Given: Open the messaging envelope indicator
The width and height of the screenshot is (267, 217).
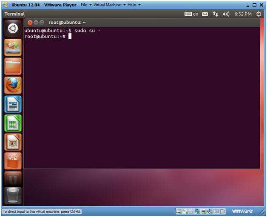Looking at the screenshot, I should point(205,14).
